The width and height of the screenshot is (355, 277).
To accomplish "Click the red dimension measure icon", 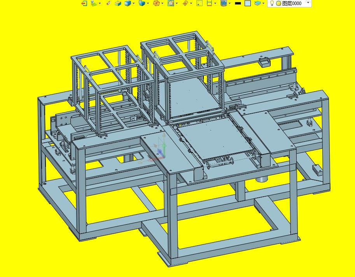I will pos(210,3).
